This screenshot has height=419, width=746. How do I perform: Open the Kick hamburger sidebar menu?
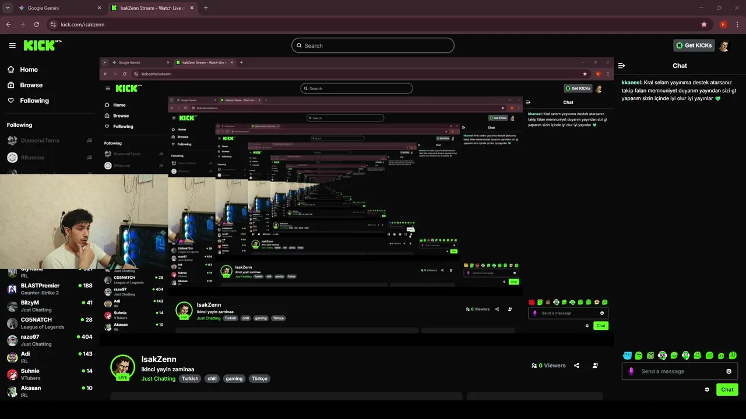tap(12, 45)
